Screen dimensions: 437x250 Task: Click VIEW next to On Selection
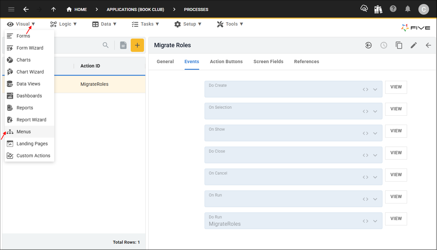[396, 109]
